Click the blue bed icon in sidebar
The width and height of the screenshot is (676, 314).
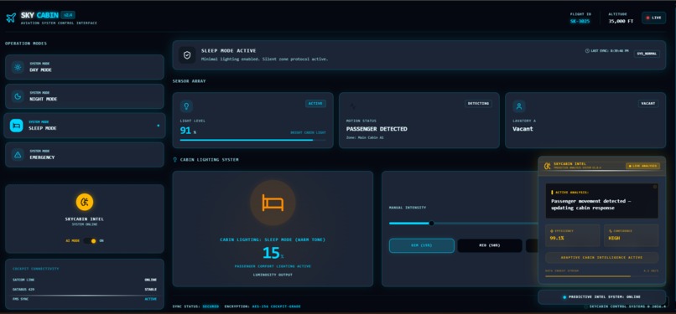[17, 126]
